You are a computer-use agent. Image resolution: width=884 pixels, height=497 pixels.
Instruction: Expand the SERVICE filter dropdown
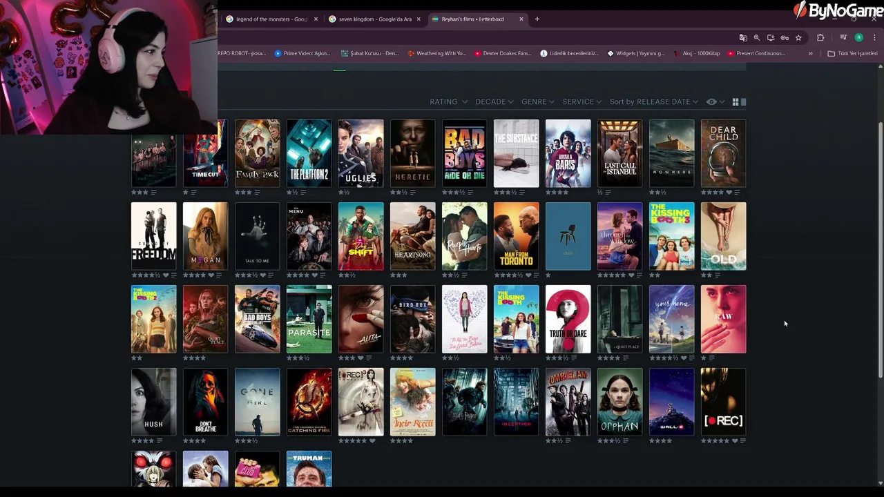tap(582, 101)
